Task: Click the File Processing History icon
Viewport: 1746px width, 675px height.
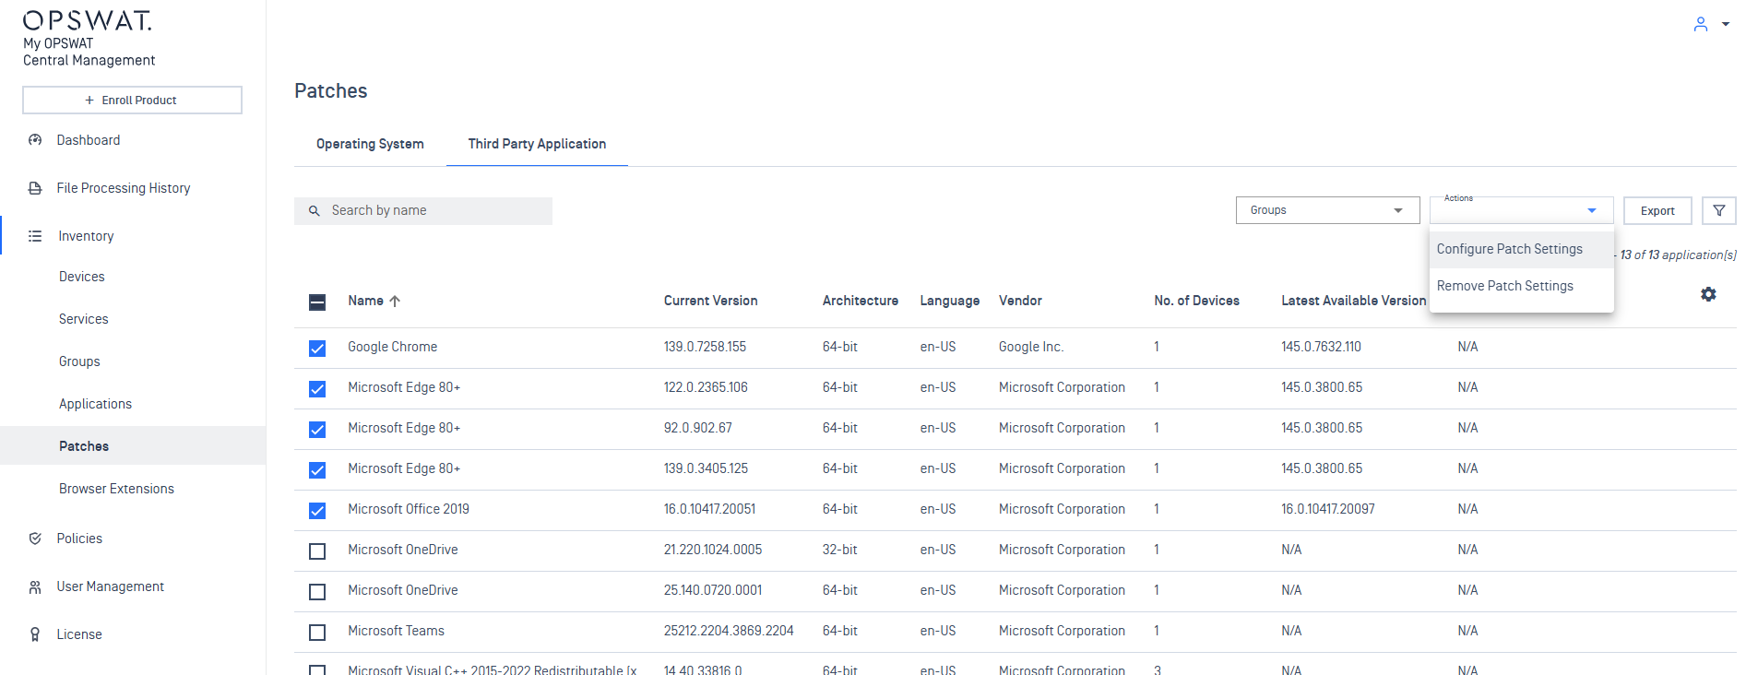Action: click(x=35, y=188)
